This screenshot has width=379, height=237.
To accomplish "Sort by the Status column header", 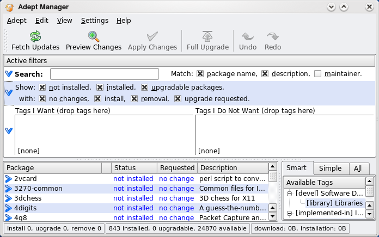I will coord(134,168).
